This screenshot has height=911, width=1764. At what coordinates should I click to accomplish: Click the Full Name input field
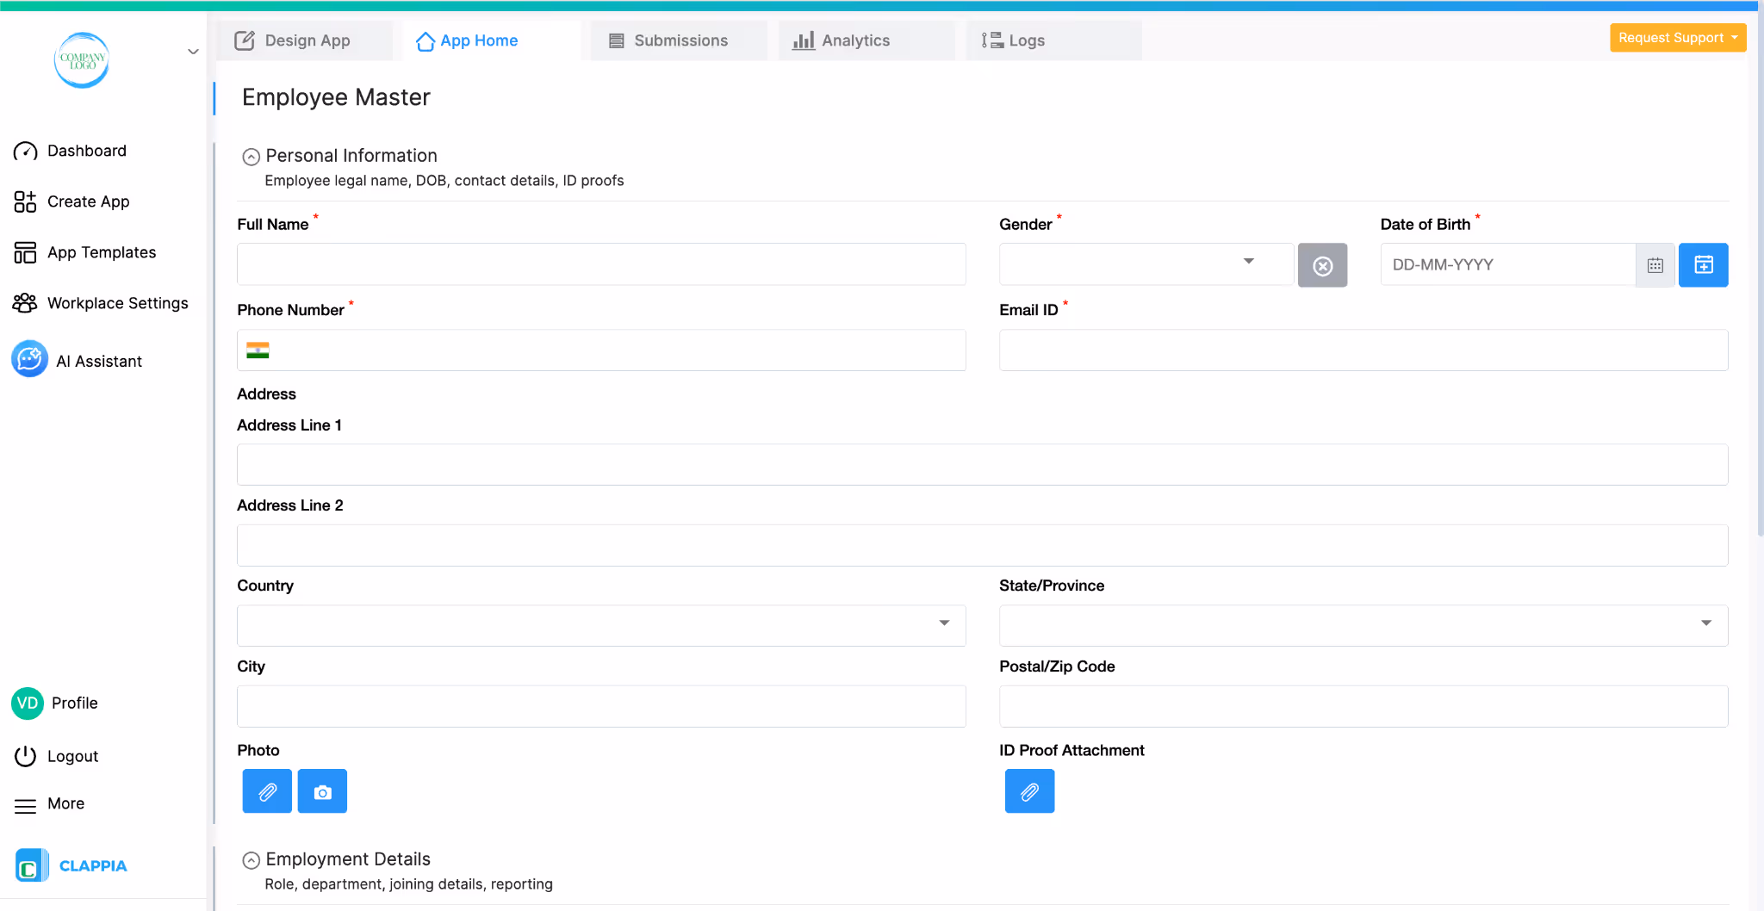click(601, 264)
